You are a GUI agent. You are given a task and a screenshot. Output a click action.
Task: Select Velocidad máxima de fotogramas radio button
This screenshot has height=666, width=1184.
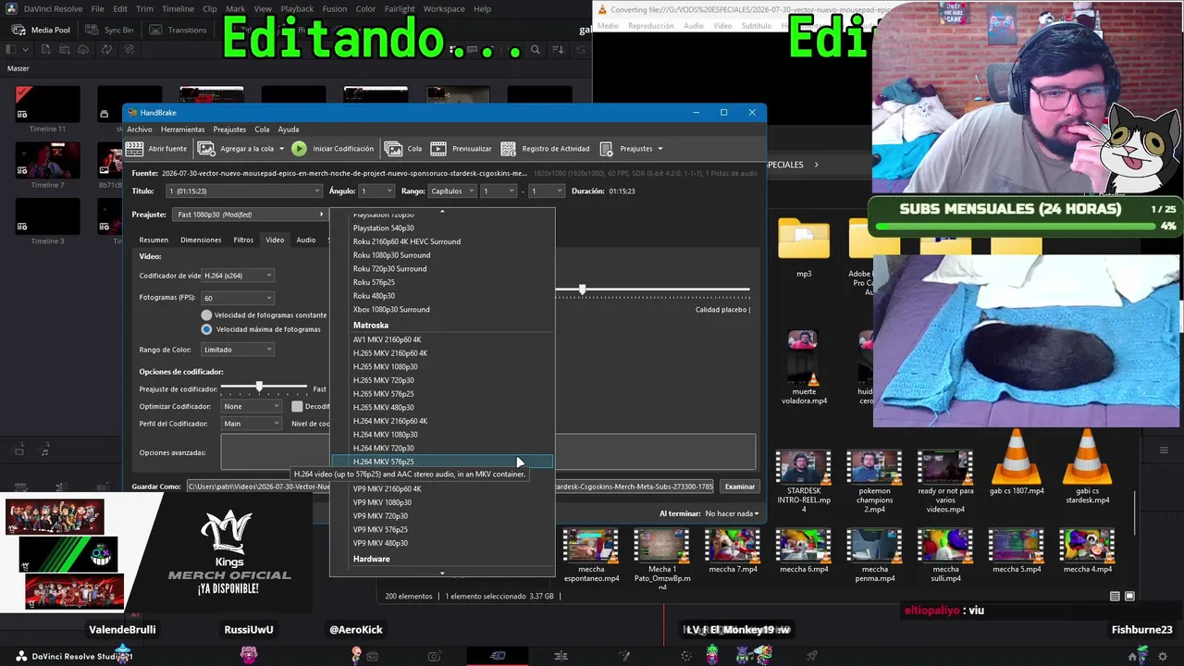click(x=206, y=329)
